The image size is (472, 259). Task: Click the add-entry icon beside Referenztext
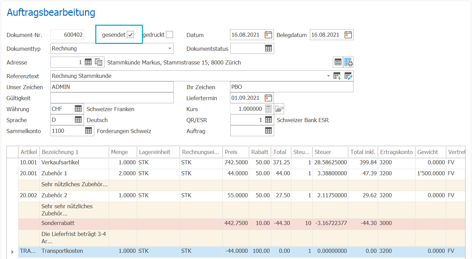click(x=337, y=76)
